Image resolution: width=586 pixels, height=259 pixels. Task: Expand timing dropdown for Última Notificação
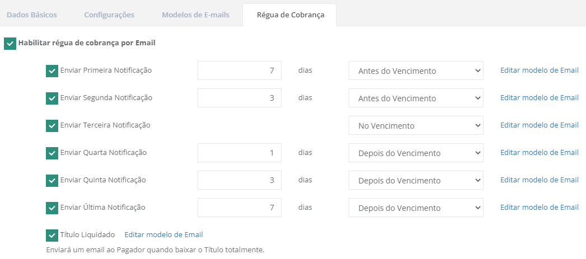(415, 208)
